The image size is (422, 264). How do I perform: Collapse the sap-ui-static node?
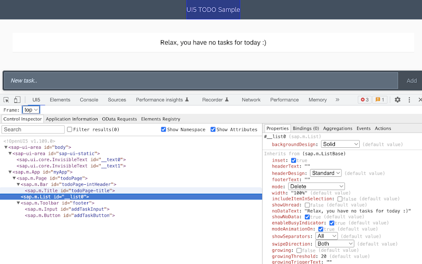[x=10, y=154]
